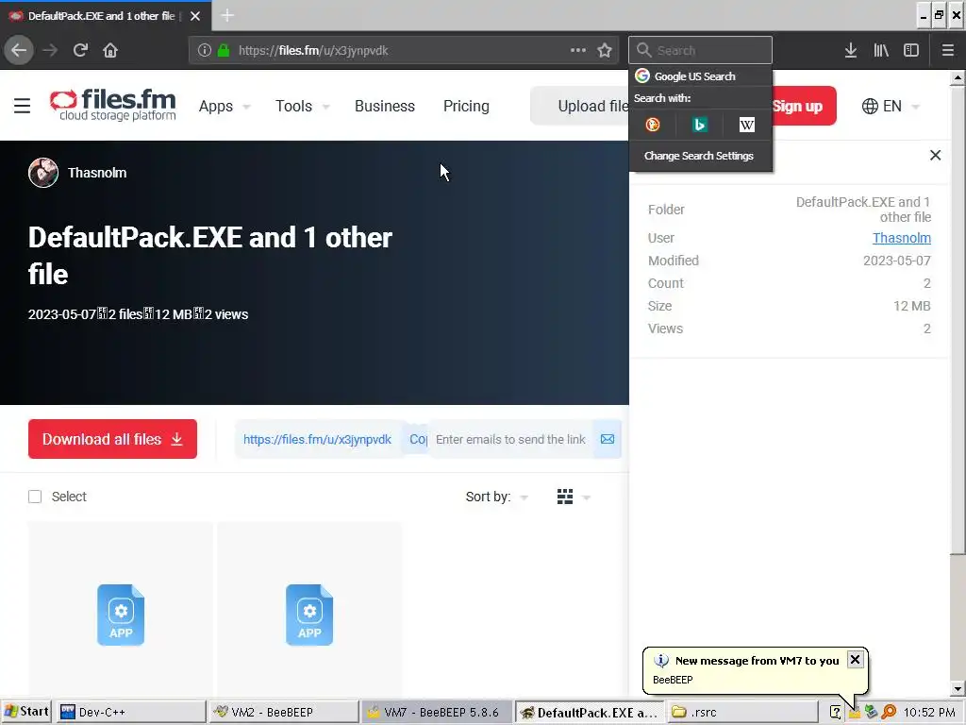966x725 pixels.
Task: Switch to Dev-C++ taskbar window
Action: [130, 712]
